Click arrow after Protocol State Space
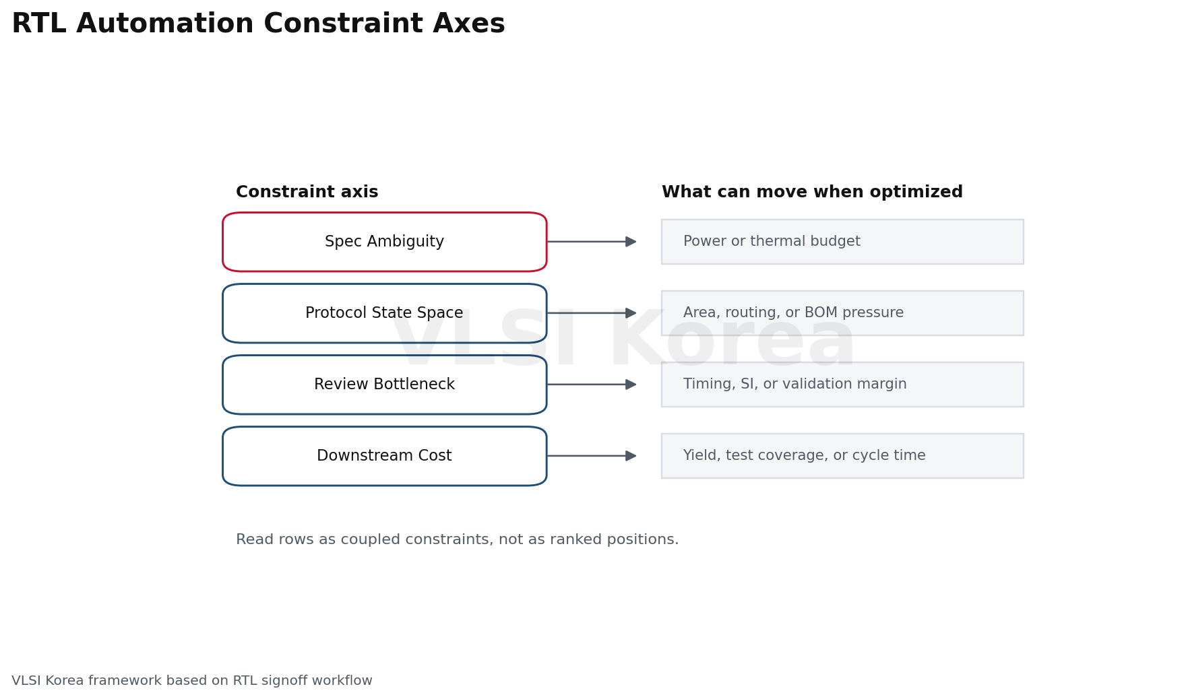Screen dimensions: 1184x699 [592, 313]
